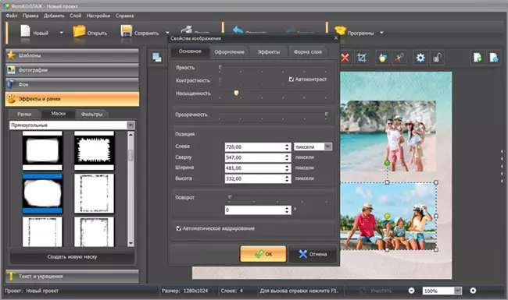Click the mask list scrollbar down arrow
This screenshot has width=508, height=300.
click(x=131, y=243)
